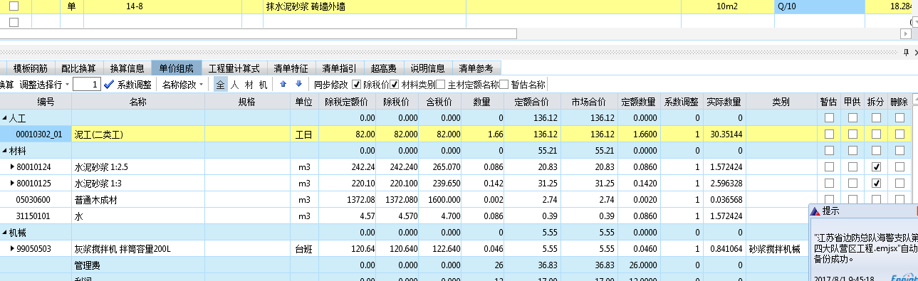Collapse the 人工 group

click(x=5, y=117)
